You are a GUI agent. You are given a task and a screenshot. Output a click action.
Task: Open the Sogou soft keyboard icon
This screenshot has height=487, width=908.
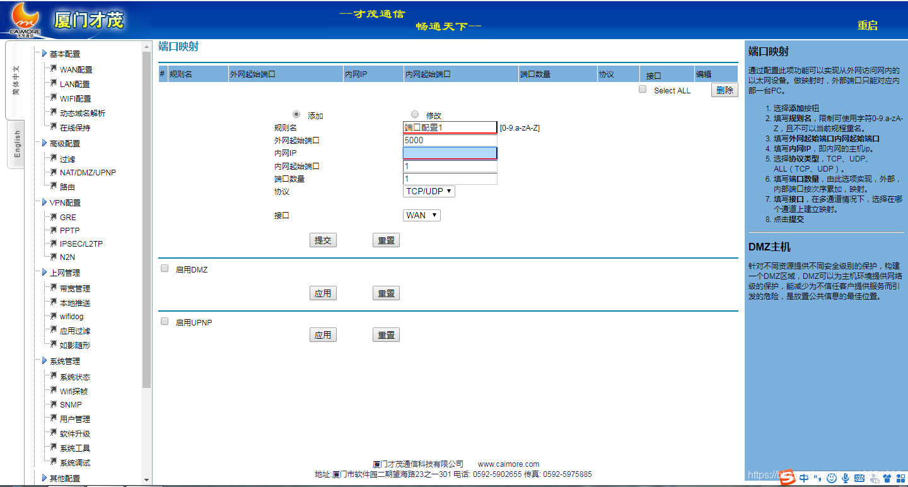tap(860, 478)
